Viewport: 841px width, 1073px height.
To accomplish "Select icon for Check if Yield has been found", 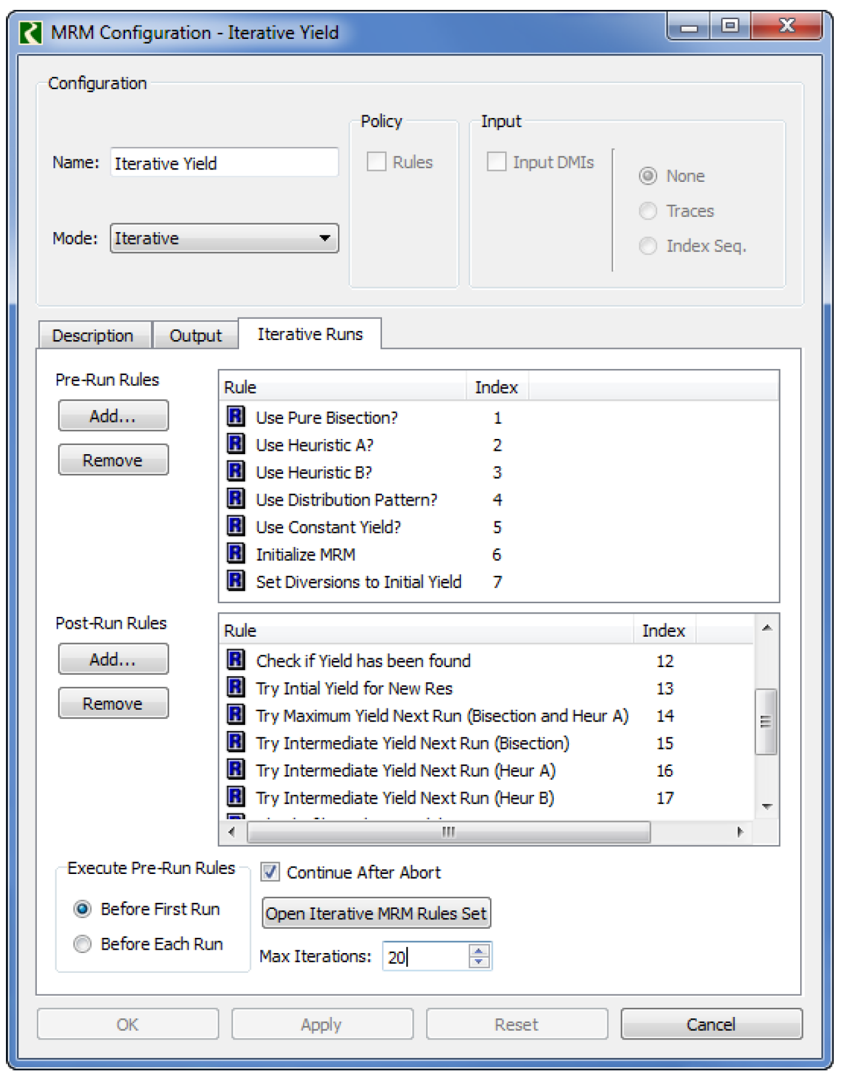I will point(235,660).
